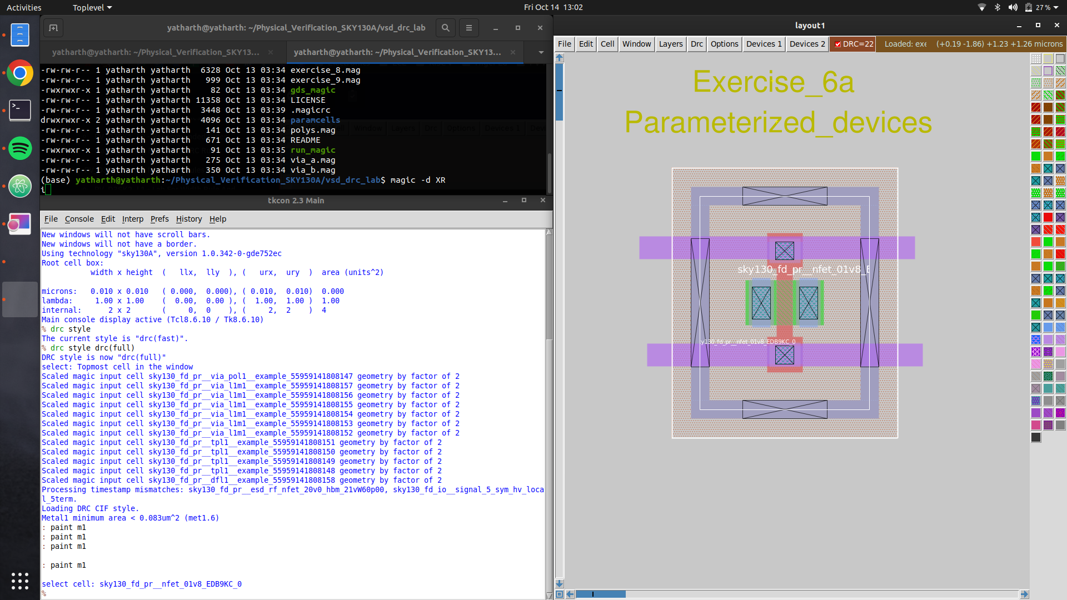Click the layout scroll-down arrow

point(560,584)
